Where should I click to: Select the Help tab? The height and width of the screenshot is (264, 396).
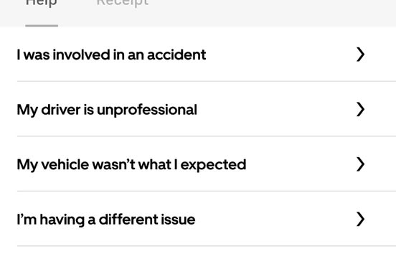pos(42,3)
